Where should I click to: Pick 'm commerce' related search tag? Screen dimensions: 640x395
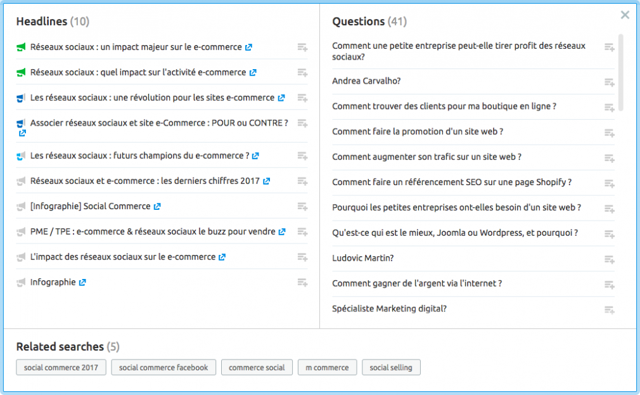tap(328, 367)
